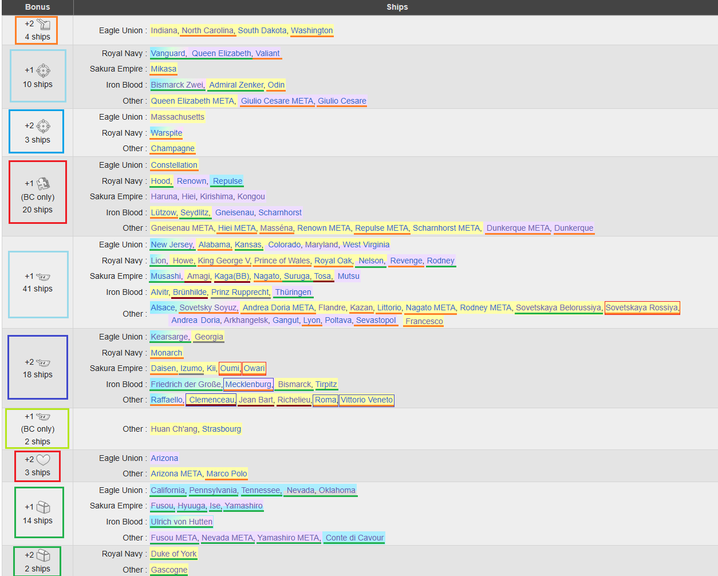Open the Prinz Rupprecht link

click(x=240, y=292)
